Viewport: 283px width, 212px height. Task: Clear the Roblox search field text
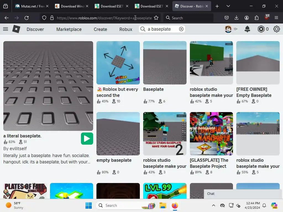[181, 29]
